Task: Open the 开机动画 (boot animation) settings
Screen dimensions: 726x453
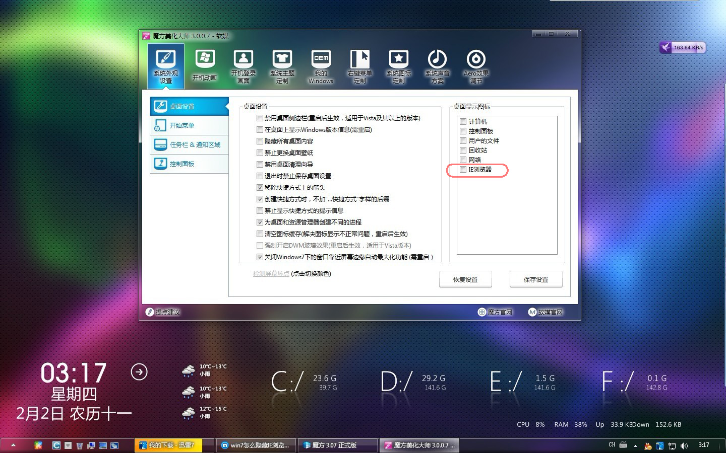Action: point(205,65)
